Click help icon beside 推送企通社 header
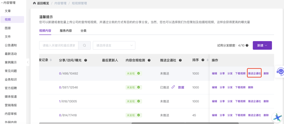 (180, 60)
